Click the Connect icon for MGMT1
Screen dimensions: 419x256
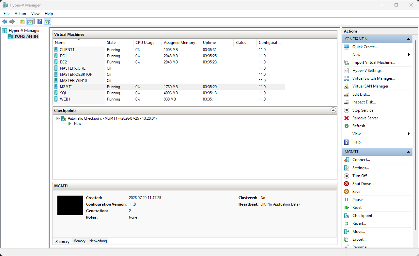click(x=347, y=160)
